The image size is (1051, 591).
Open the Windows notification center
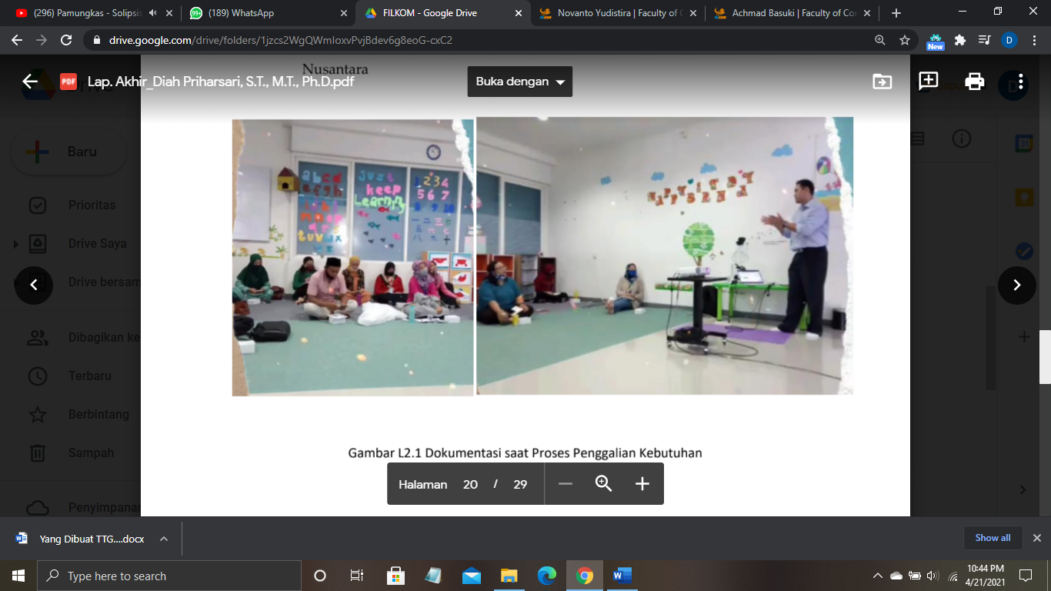[x=1025, y=576]
